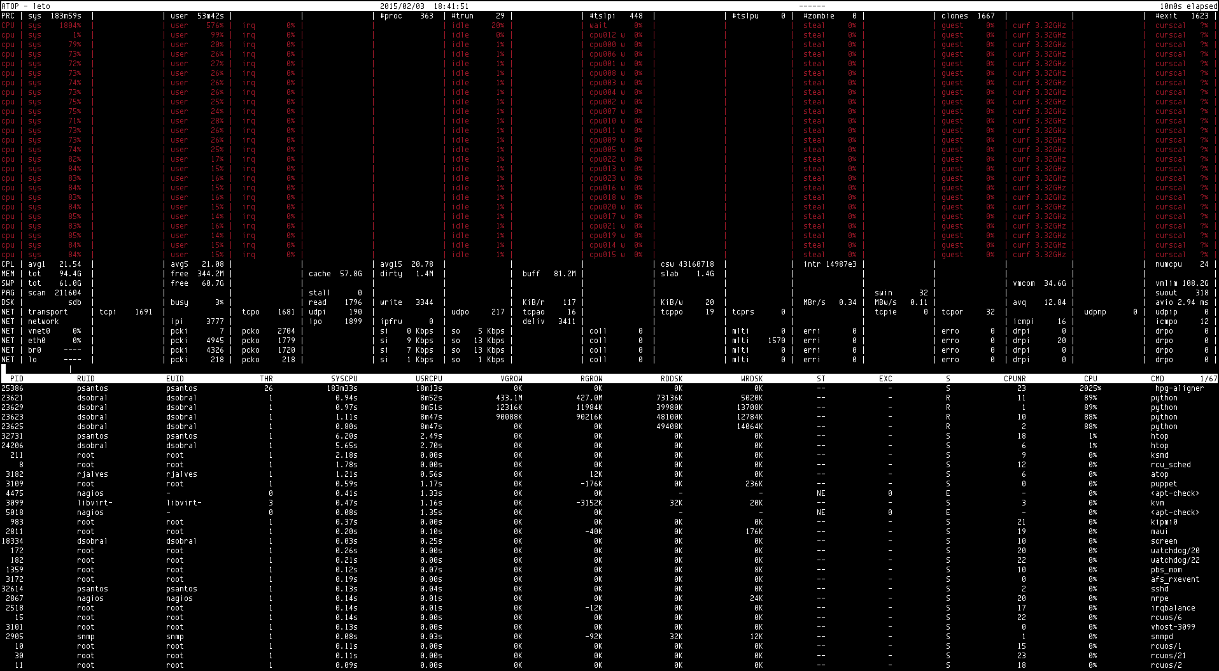Click the DSK row label

pos(8,302)
